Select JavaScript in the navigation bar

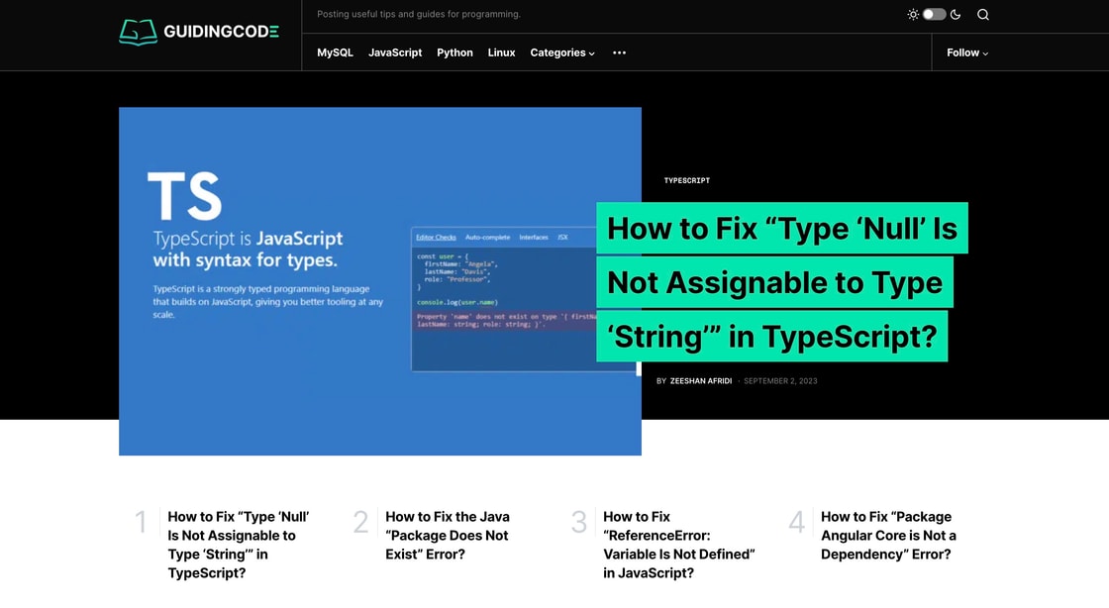pos(395,52)
